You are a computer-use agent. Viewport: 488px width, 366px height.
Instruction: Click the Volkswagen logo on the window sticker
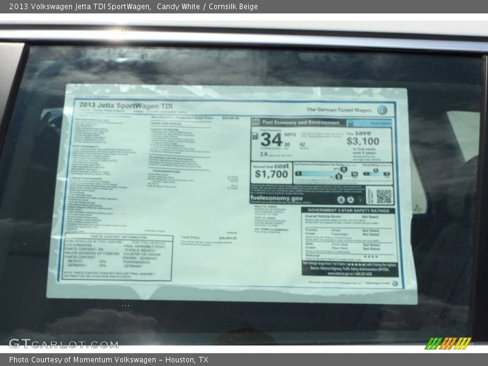pyautogui.click(x=382, y=110)
